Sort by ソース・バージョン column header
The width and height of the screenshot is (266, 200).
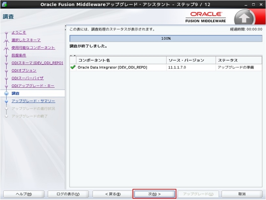191,60
